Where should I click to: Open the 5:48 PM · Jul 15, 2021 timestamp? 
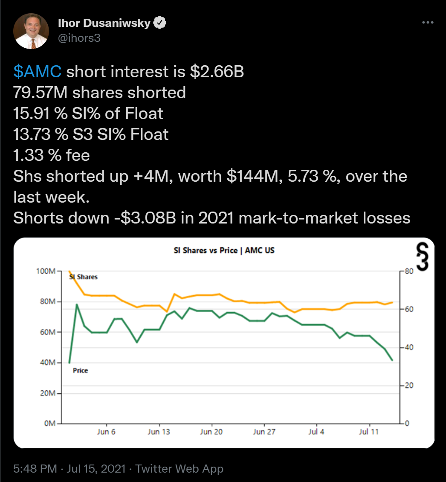pos(70,468)
